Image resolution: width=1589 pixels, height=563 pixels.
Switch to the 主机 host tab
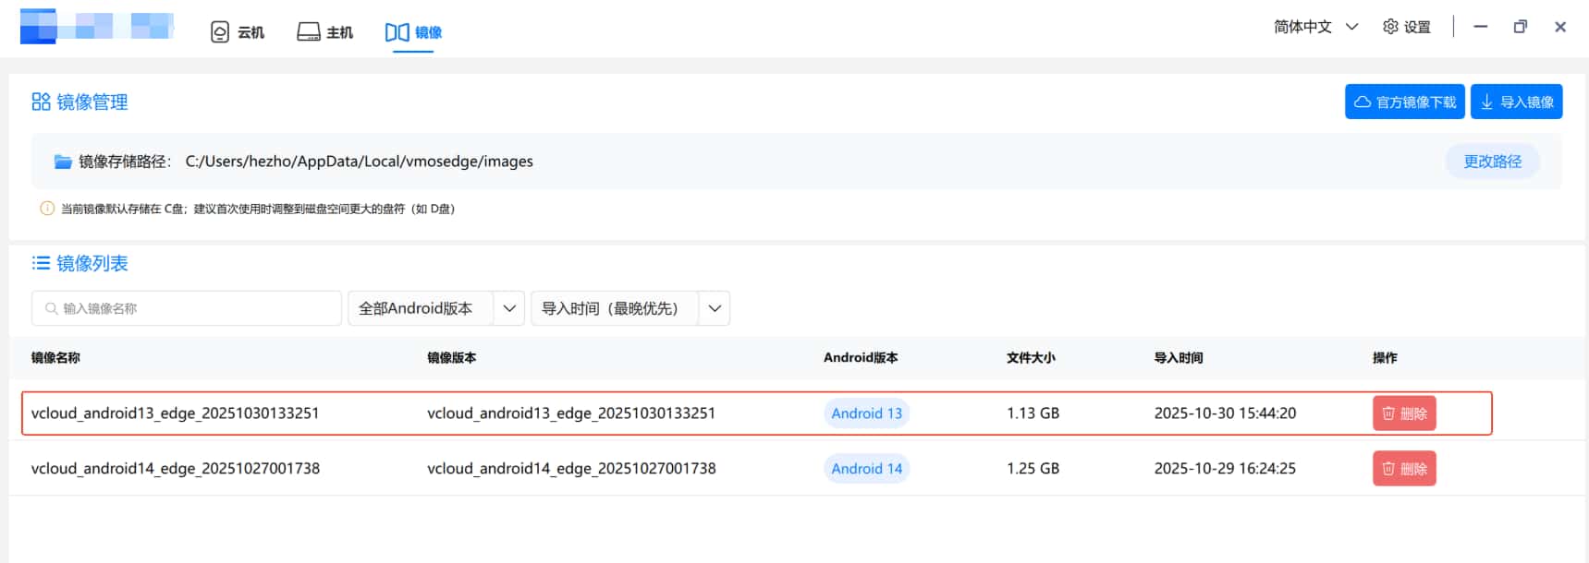[x=325, y=32]
